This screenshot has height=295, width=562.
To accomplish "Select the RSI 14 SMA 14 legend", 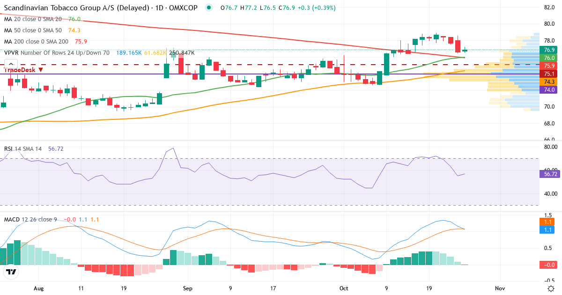I will coord(23,149).
